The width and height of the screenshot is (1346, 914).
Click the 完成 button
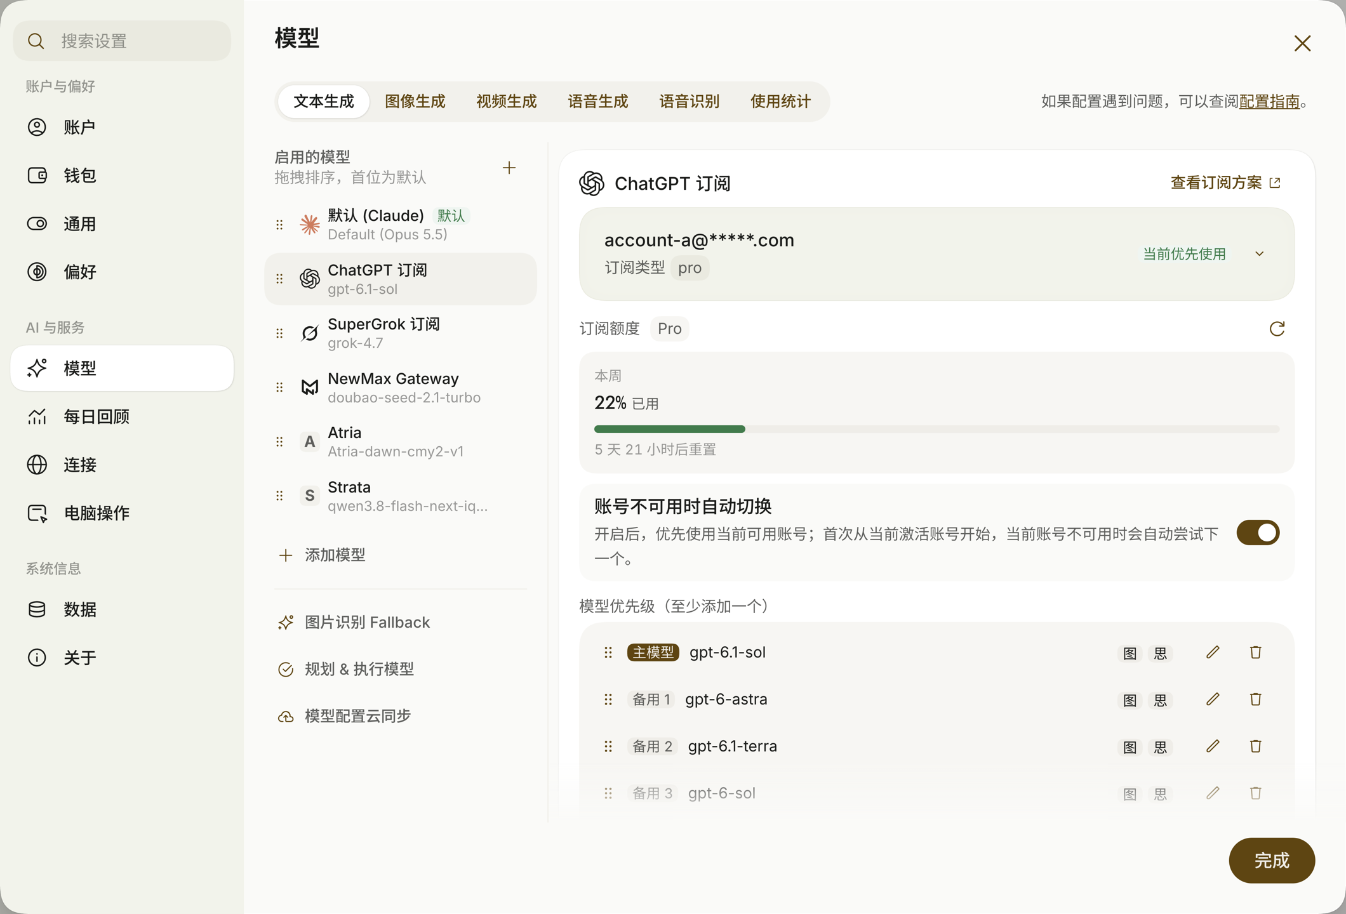pyautogui.click(x=1272, y=860)
